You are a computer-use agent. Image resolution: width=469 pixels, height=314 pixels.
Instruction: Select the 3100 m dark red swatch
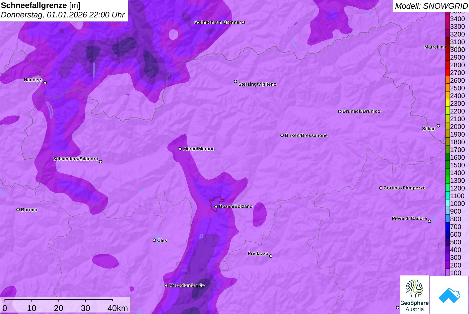[448, 42]
